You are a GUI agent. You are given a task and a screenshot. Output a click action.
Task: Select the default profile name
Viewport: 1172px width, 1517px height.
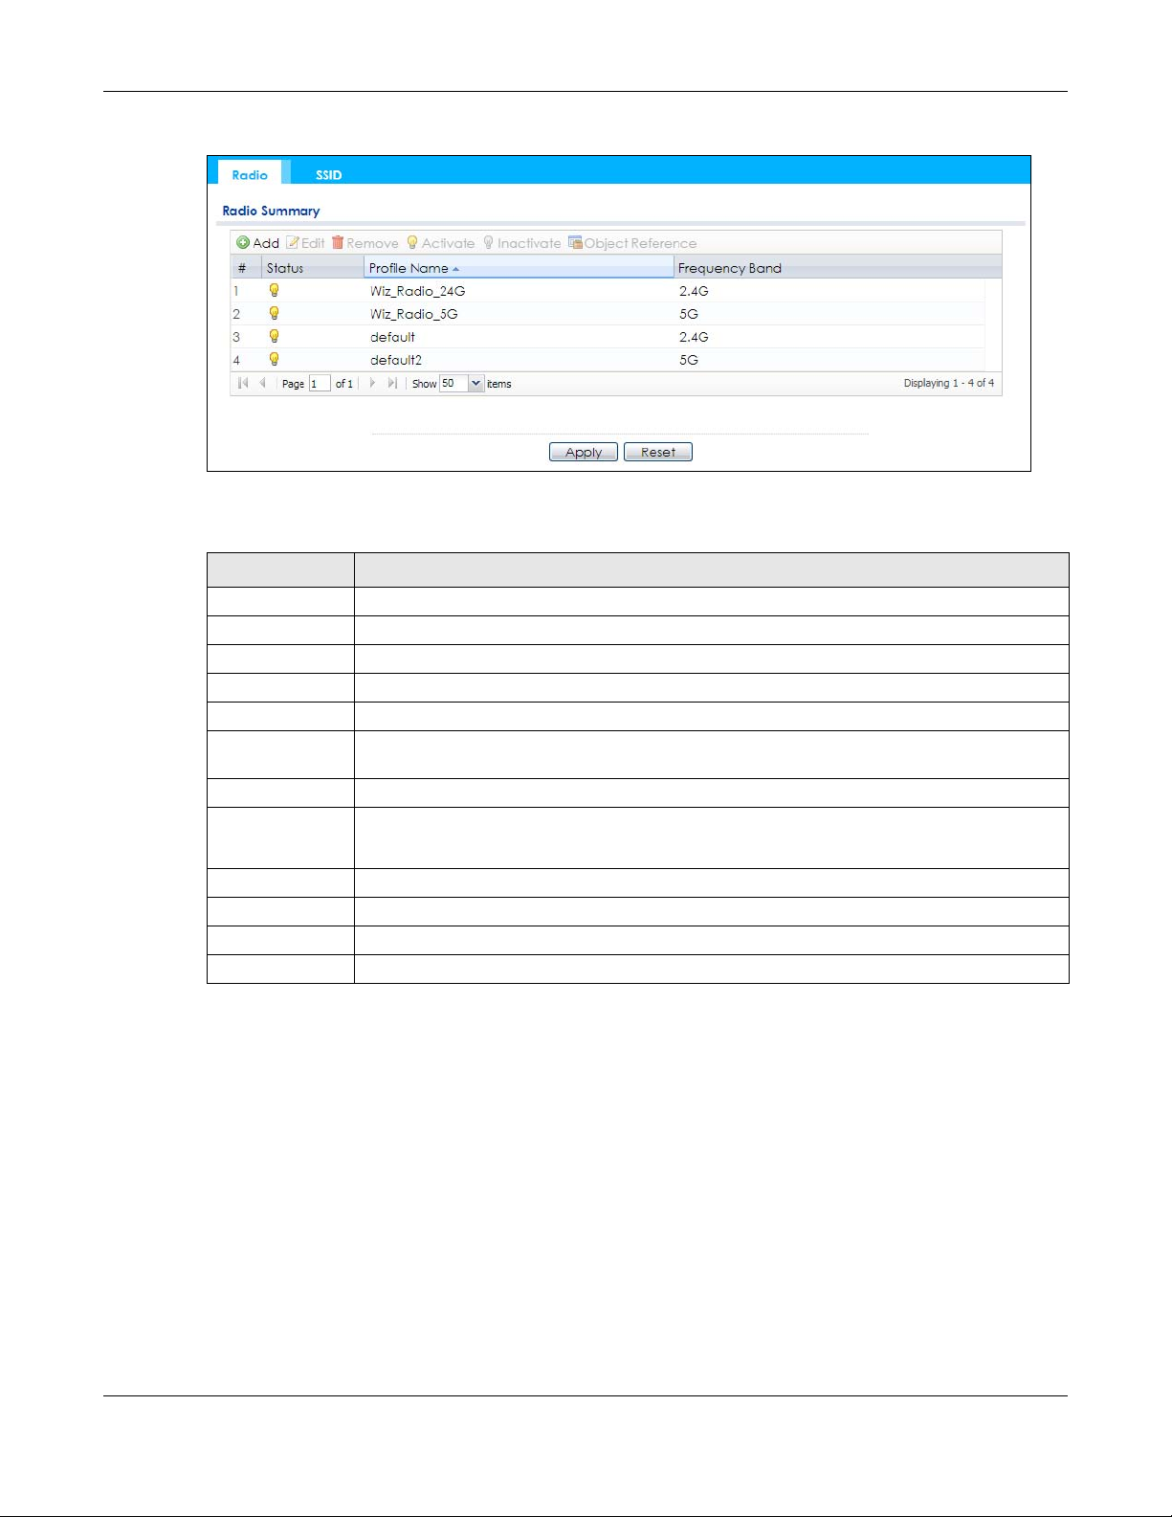click(x=392, y=337)
